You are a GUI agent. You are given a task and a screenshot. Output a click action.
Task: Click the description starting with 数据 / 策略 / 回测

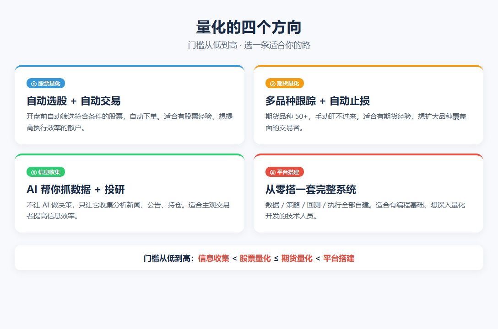[x=365, y=211]
